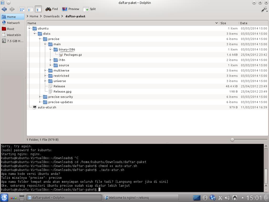The width and height of the screenshot is (269, 202).
Task: Switch to Welcome to nginx rekonq task
Action: coord(141,198)
